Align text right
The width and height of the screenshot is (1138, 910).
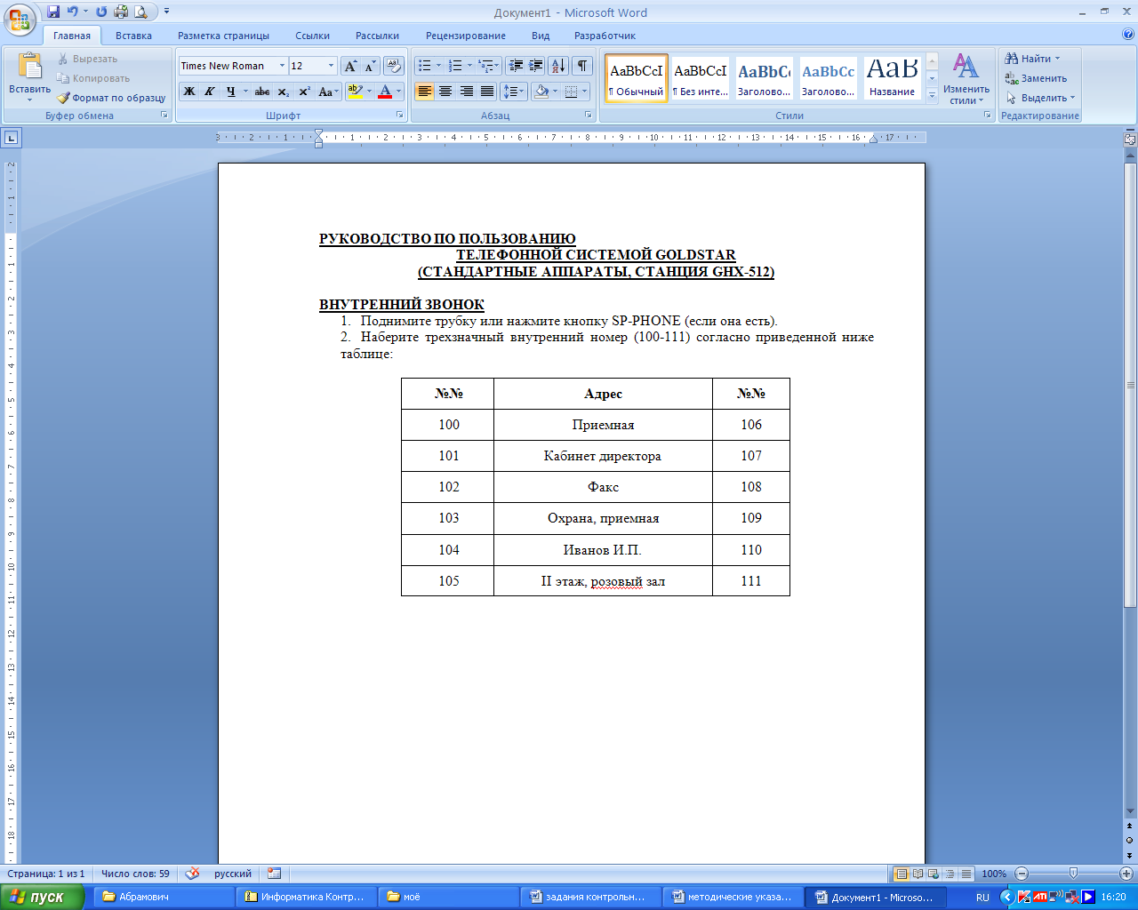pos(466,92)
